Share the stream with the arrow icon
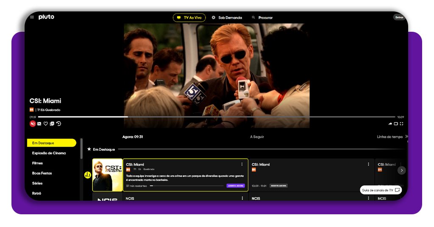This screenshot has width=434, height=227. (390, 124)
